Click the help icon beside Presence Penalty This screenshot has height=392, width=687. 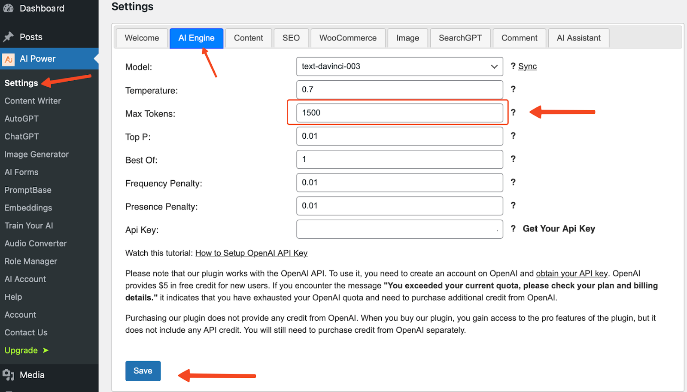tap(514, 206)
